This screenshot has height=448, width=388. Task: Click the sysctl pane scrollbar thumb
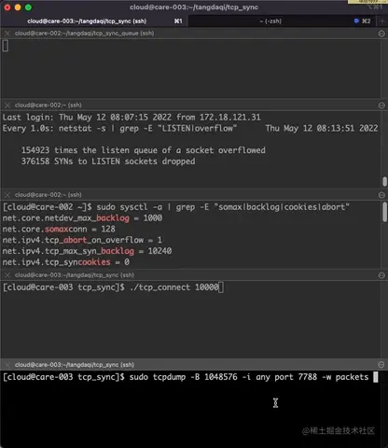[x=384, y=212]
